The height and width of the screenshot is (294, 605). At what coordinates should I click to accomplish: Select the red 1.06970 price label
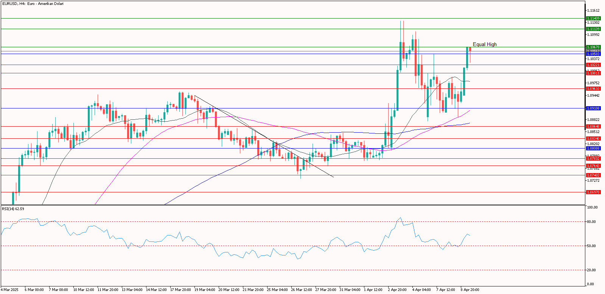[593, 192]
